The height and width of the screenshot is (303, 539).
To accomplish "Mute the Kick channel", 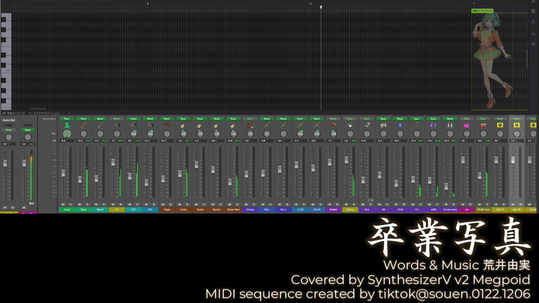I will pyautogui.click(x=363, y=204).
